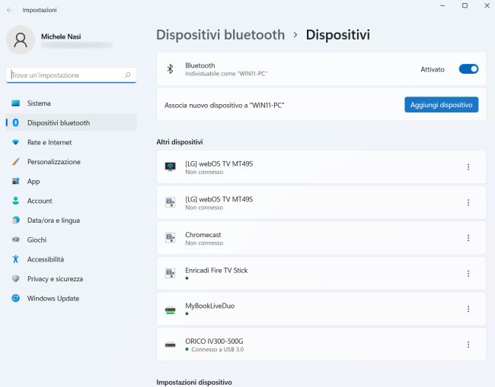Click the back arrow next to Impostazioni
The image size is (495, 387).
(x=10, y=10)
